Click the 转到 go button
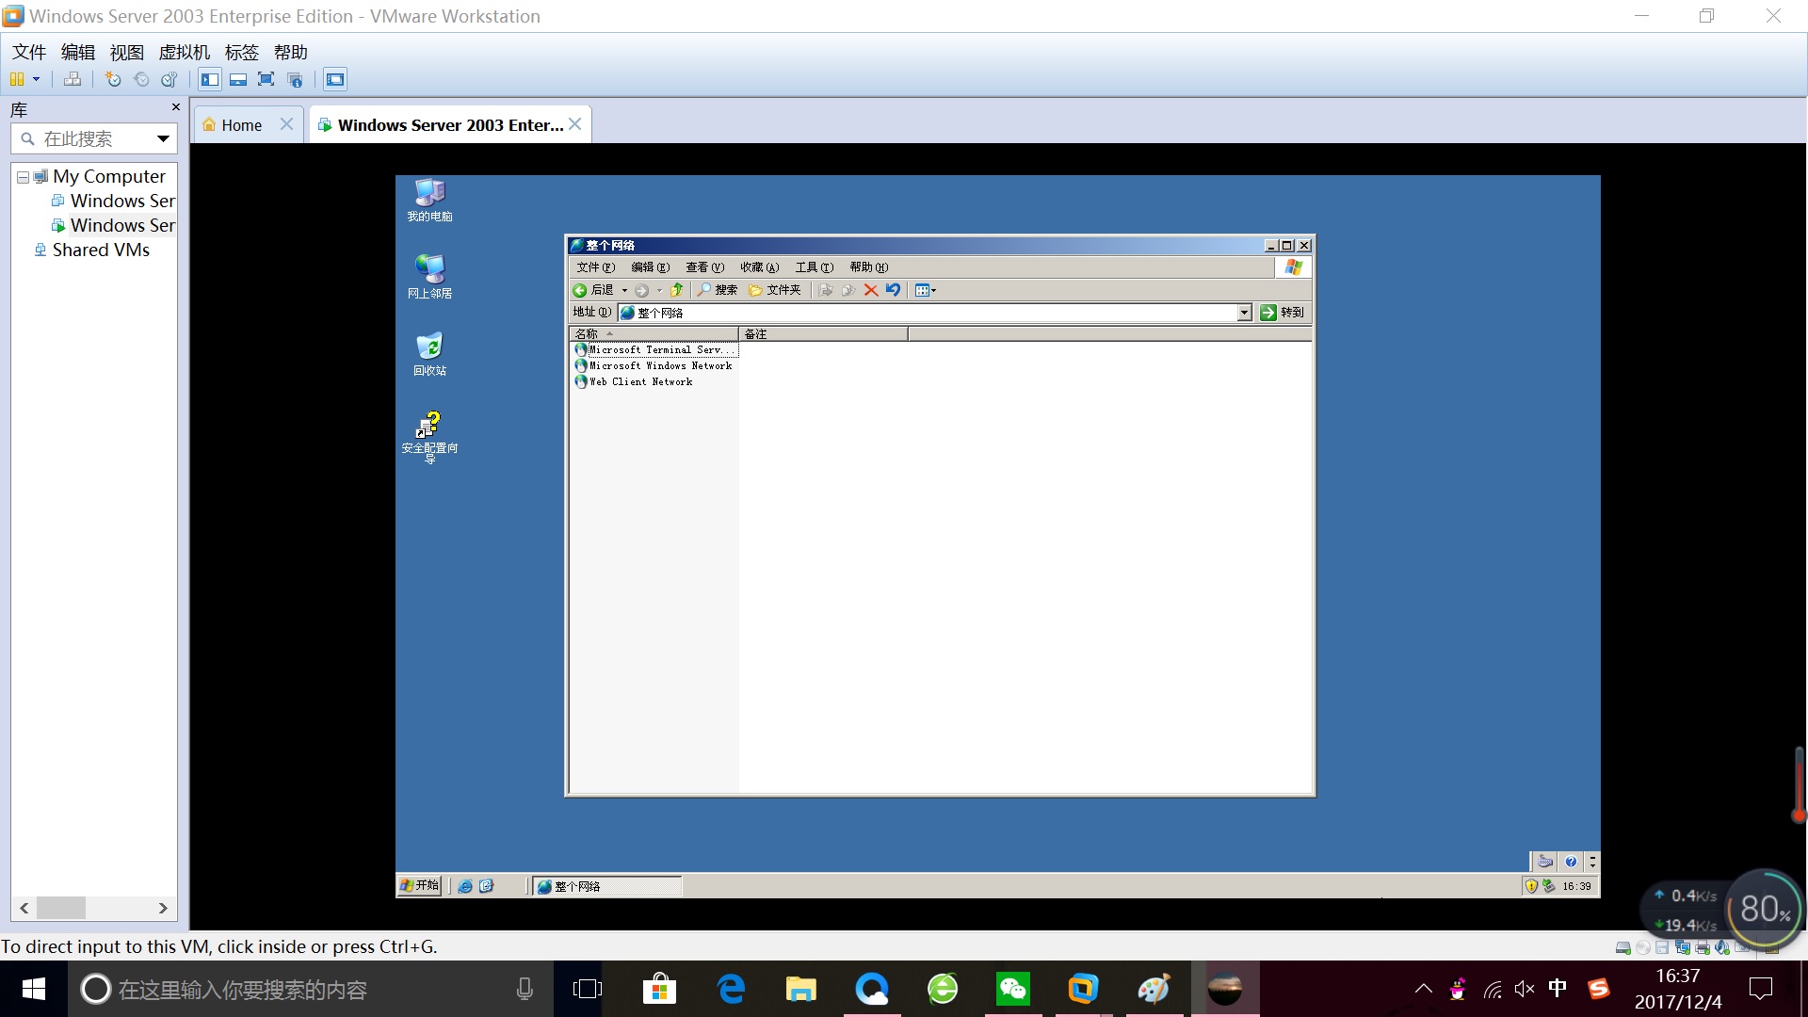 pos(1283,313)
